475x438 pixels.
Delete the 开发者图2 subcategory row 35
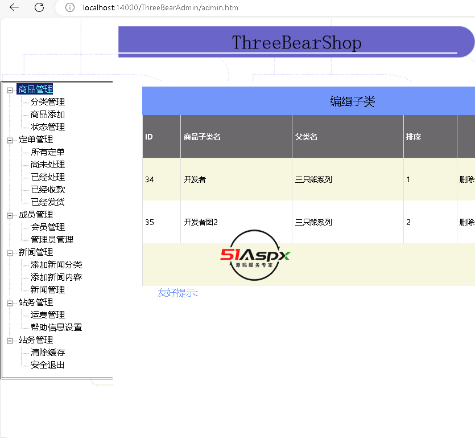coord(466,222)
